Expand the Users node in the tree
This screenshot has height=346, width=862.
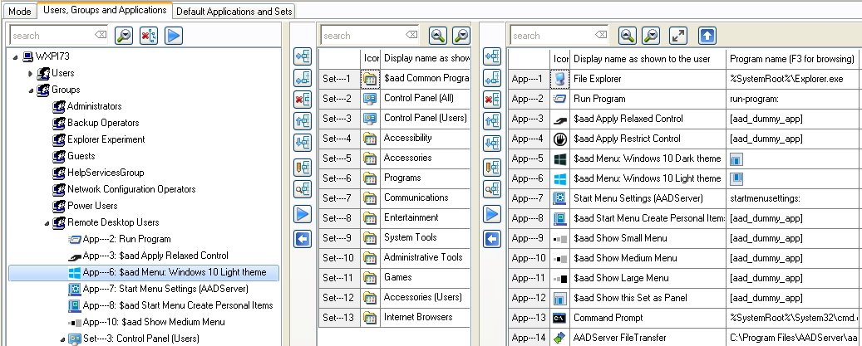[x=31, y=74]
